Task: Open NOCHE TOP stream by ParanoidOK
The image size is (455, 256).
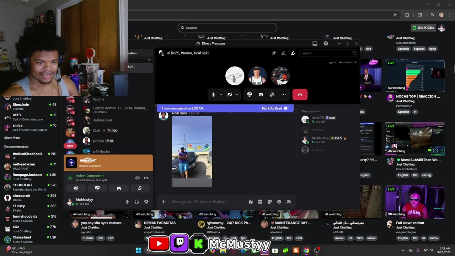Action: point(415,75)
